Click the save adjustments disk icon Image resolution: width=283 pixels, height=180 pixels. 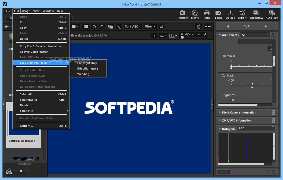[x=274, y=172]
